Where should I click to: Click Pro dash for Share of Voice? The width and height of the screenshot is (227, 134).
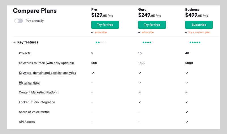pos(92,112)
